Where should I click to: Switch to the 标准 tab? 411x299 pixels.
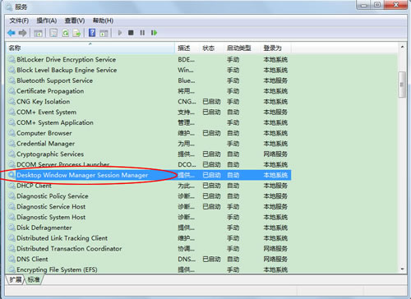[34, 279]
